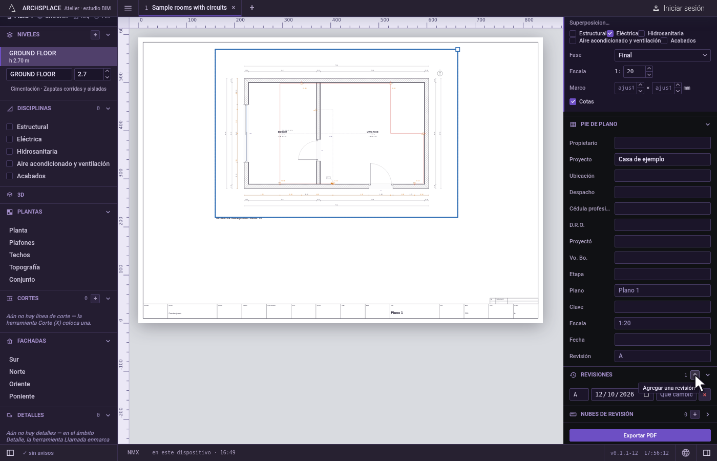
Task: Enable the Estructural discipline checkbox
Action: [9, 127]
